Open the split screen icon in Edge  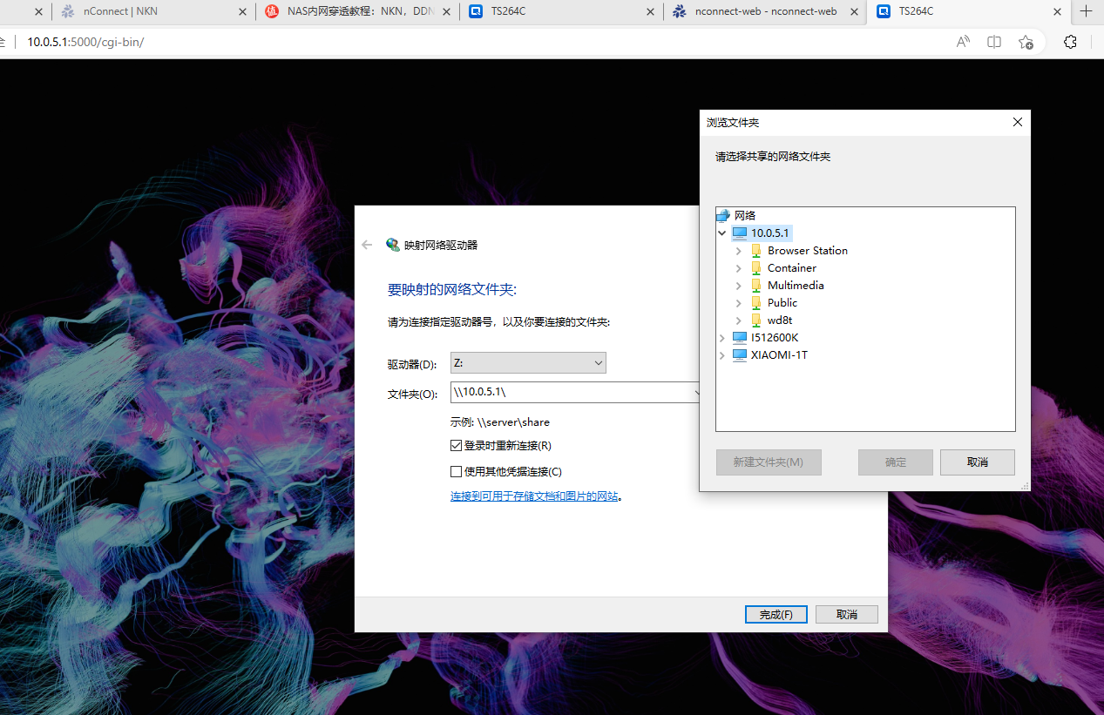(994, 41)
